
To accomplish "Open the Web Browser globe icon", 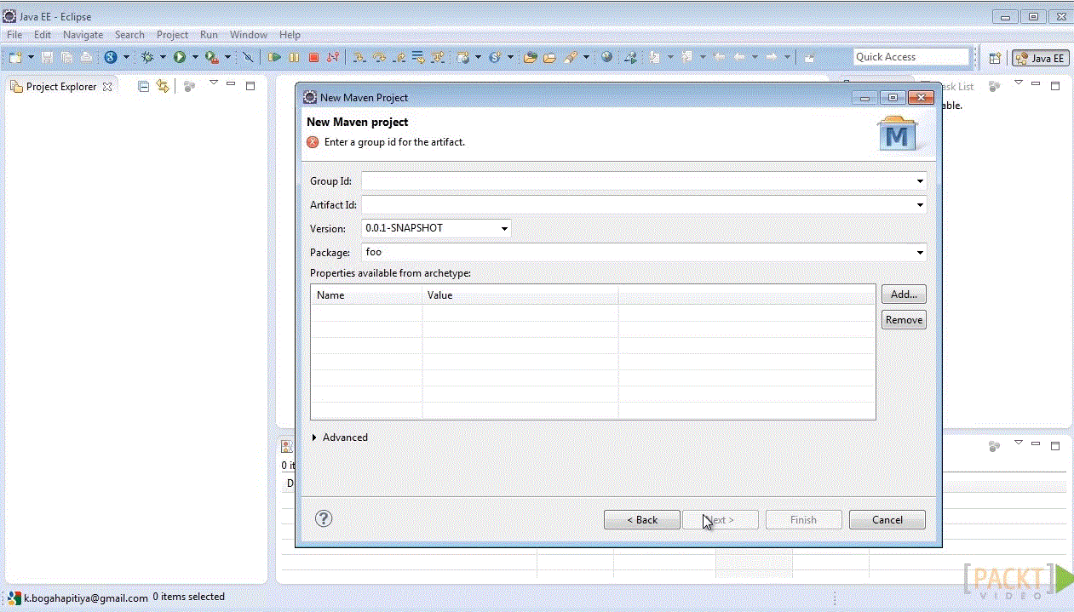I will [x=606, y=57].
